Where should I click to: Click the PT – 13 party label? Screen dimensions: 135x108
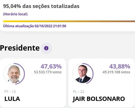(x=10, y=92)
